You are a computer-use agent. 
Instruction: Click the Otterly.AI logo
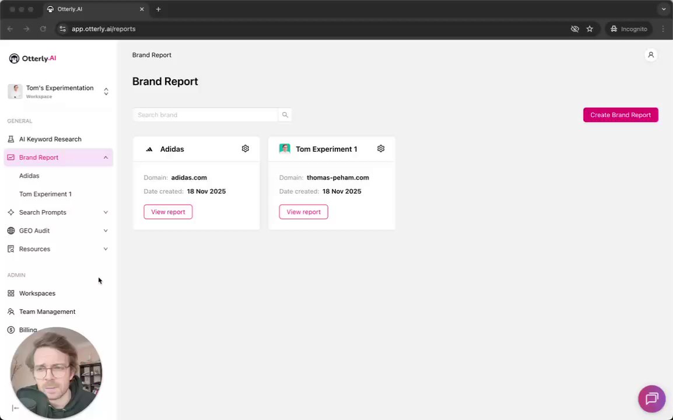click(x=33, y=58)
